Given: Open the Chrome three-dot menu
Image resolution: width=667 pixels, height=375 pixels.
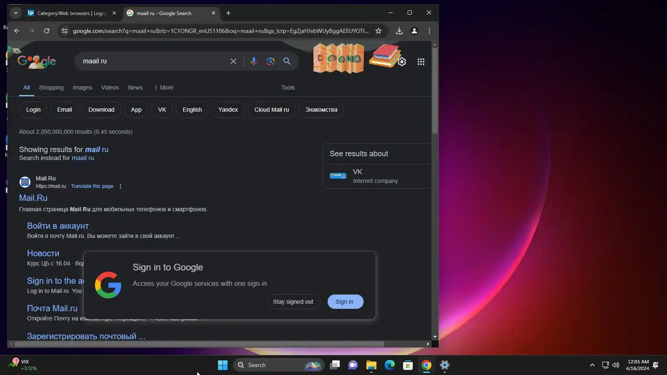Looking at the screenshot, I should click(x=429, y=31).
